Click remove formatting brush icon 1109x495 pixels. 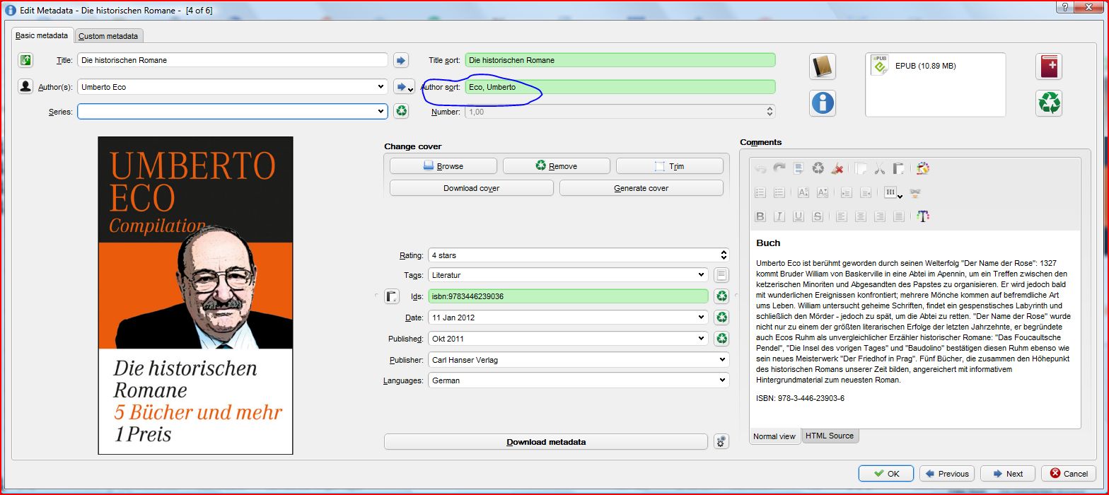837,168
